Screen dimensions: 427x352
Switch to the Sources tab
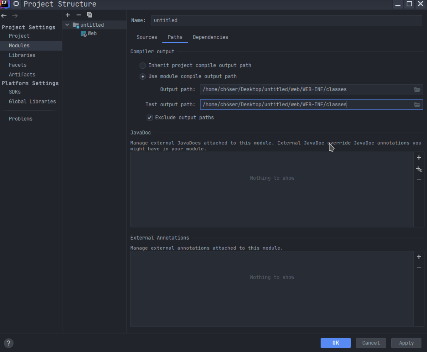pos(147,37)
